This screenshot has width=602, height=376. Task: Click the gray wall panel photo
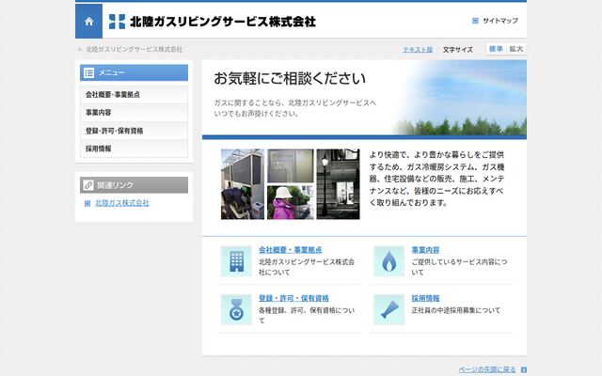coord(291,165)
